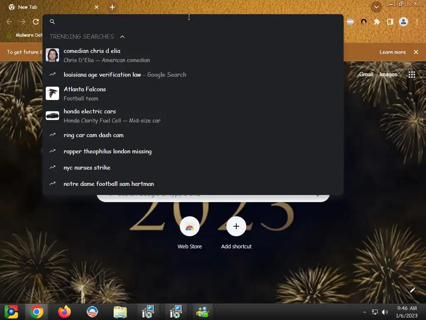The image size is (426, 320).
Task: Select comedian chris d elia suggestion
Action: tap(193, 55)
